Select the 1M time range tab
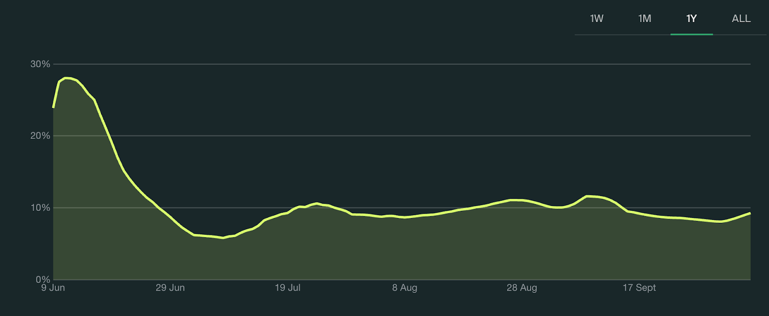The width and height of the screenshot is (769, 316). pos(645,19)
